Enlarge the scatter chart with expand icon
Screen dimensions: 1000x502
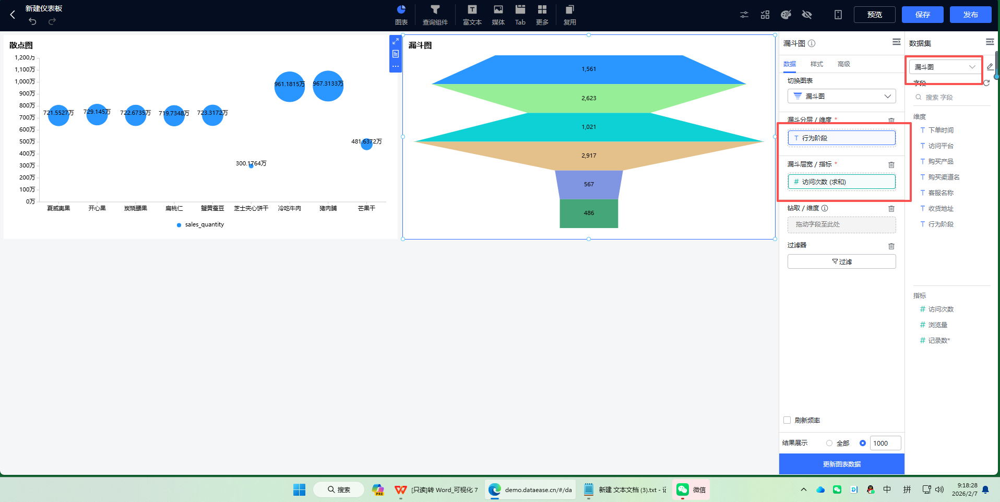pos(396,41)
